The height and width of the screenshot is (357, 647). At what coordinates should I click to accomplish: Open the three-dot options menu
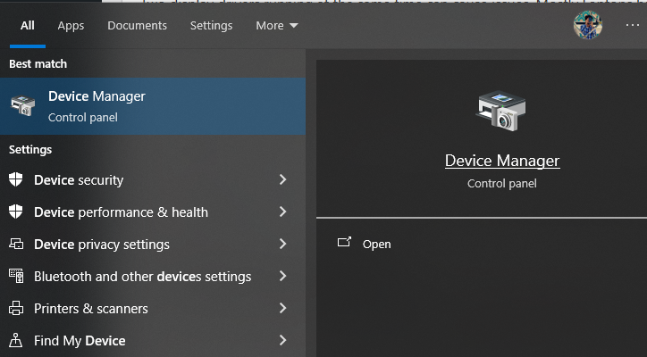coord(632,26)
